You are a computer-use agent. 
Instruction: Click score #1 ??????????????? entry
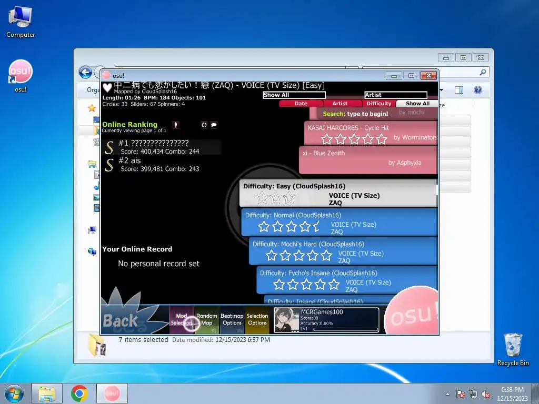pos(162,147)
